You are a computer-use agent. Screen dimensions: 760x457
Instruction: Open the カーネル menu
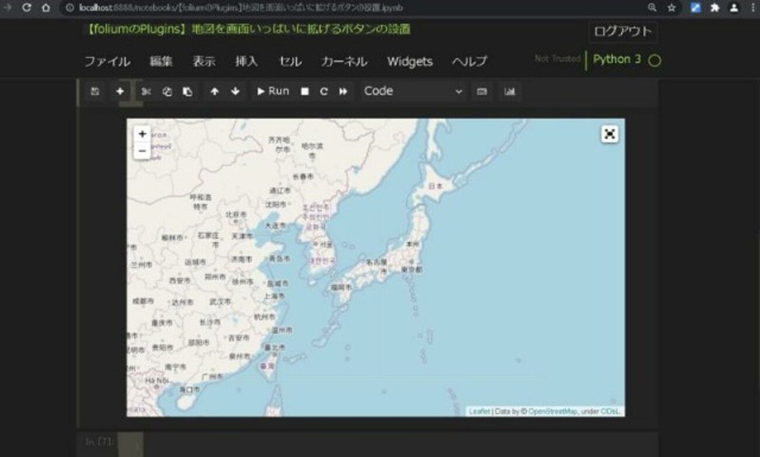[344, 61]
